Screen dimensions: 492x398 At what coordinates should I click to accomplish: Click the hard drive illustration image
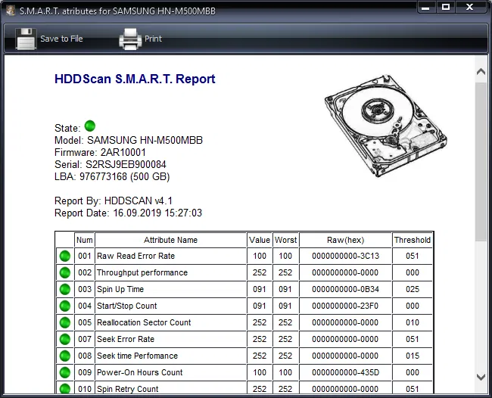click(385, 126)
